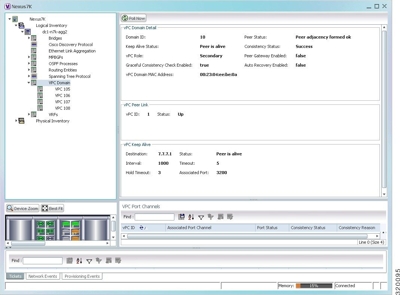Show only selected rows in tickets pane

[x=118, y=261]
